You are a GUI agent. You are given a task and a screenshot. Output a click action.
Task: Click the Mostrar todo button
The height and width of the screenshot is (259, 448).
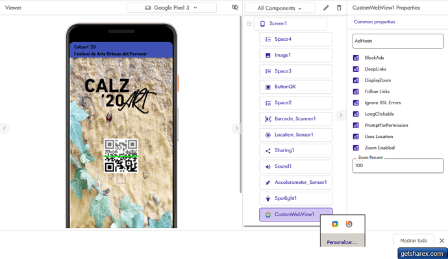click(414, 241)
